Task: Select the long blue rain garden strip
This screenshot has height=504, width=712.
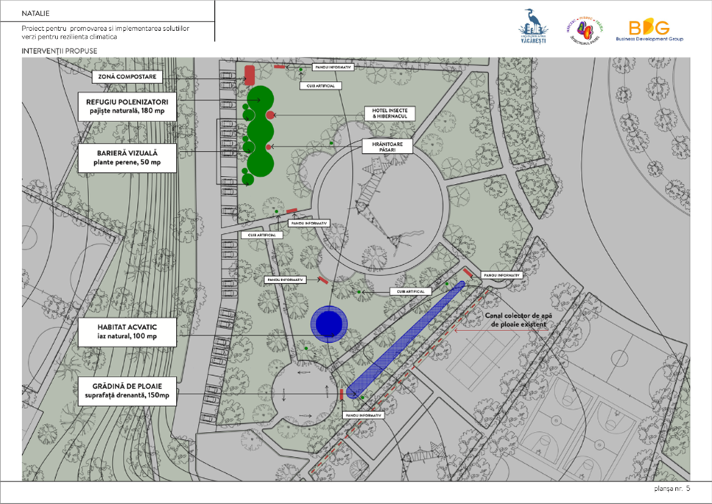Action: [406, 340]
